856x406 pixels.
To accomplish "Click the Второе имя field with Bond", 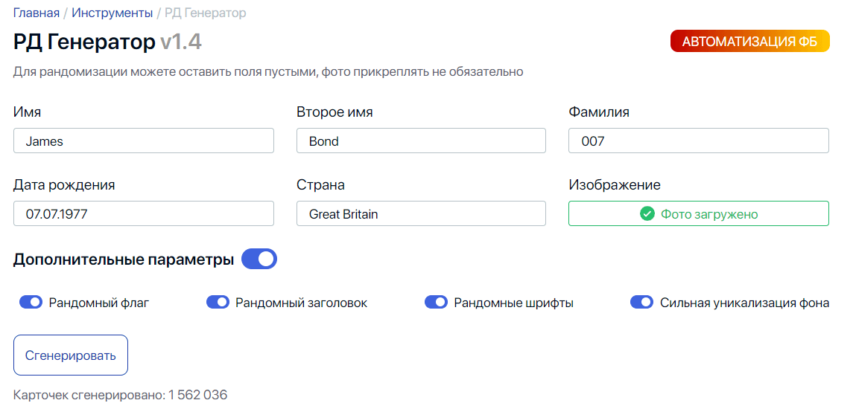I will [x=421, y=141].
